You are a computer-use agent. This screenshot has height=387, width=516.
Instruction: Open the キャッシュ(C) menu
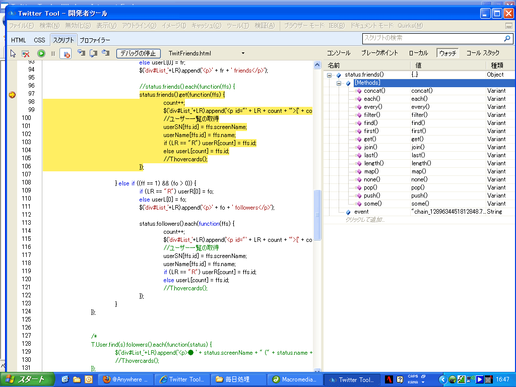coord(206,26)
